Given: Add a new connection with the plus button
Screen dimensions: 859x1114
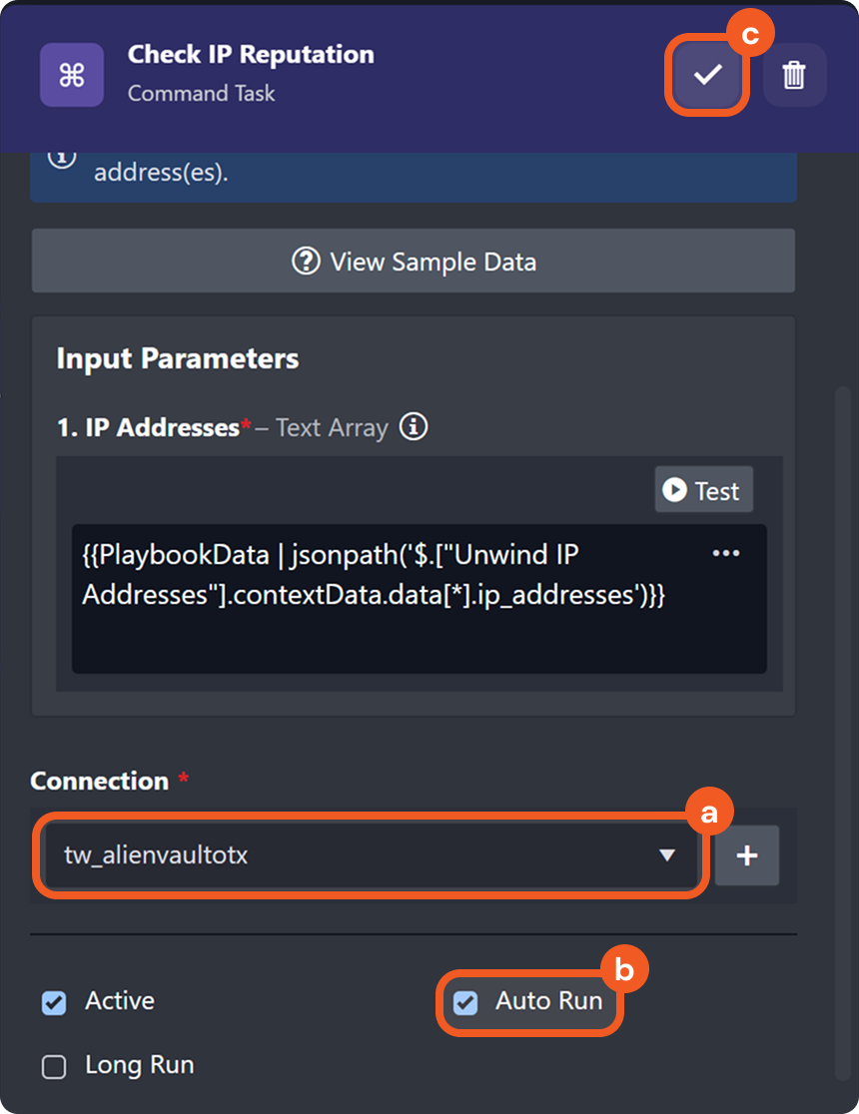Looking at the screenshot, I should [x=746, y=855].
